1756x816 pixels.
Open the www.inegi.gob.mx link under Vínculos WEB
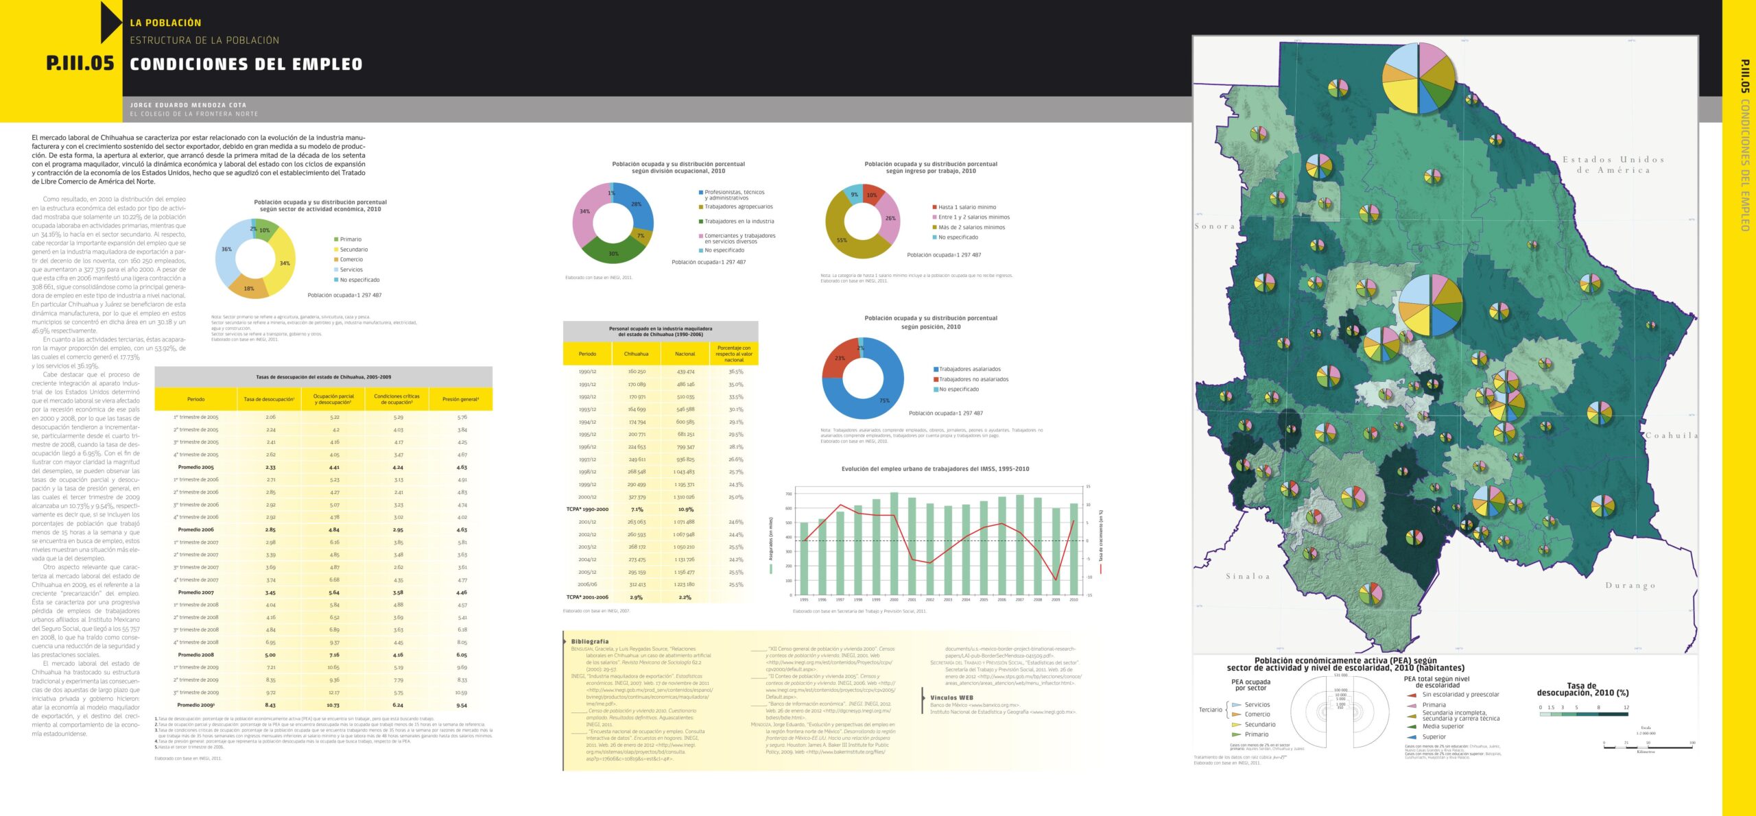tap(1052, 712)
